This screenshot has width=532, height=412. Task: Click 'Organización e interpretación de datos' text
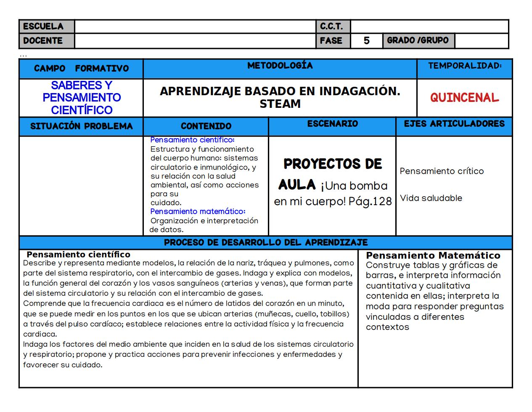tap(204, 225)
